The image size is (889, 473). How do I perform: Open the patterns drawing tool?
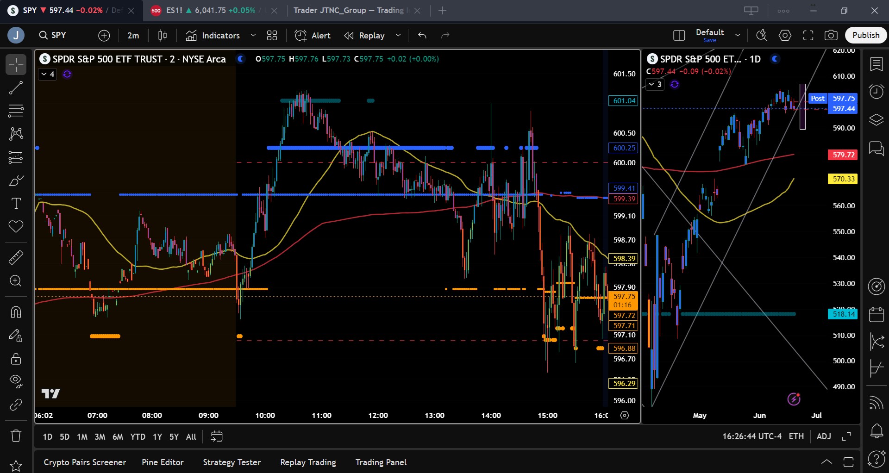[16, 134]
